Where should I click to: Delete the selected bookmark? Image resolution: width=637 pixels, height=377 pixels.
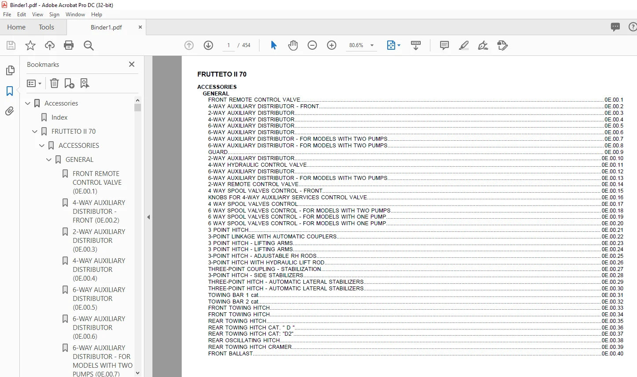[x=54, y=83]
